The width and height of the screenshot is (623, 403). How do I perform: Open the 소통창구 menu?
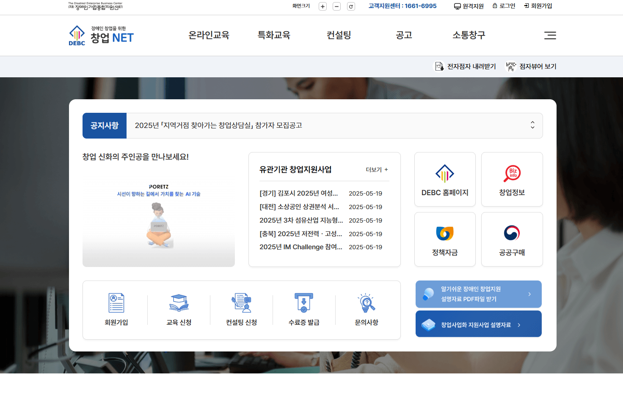point(469,35)
